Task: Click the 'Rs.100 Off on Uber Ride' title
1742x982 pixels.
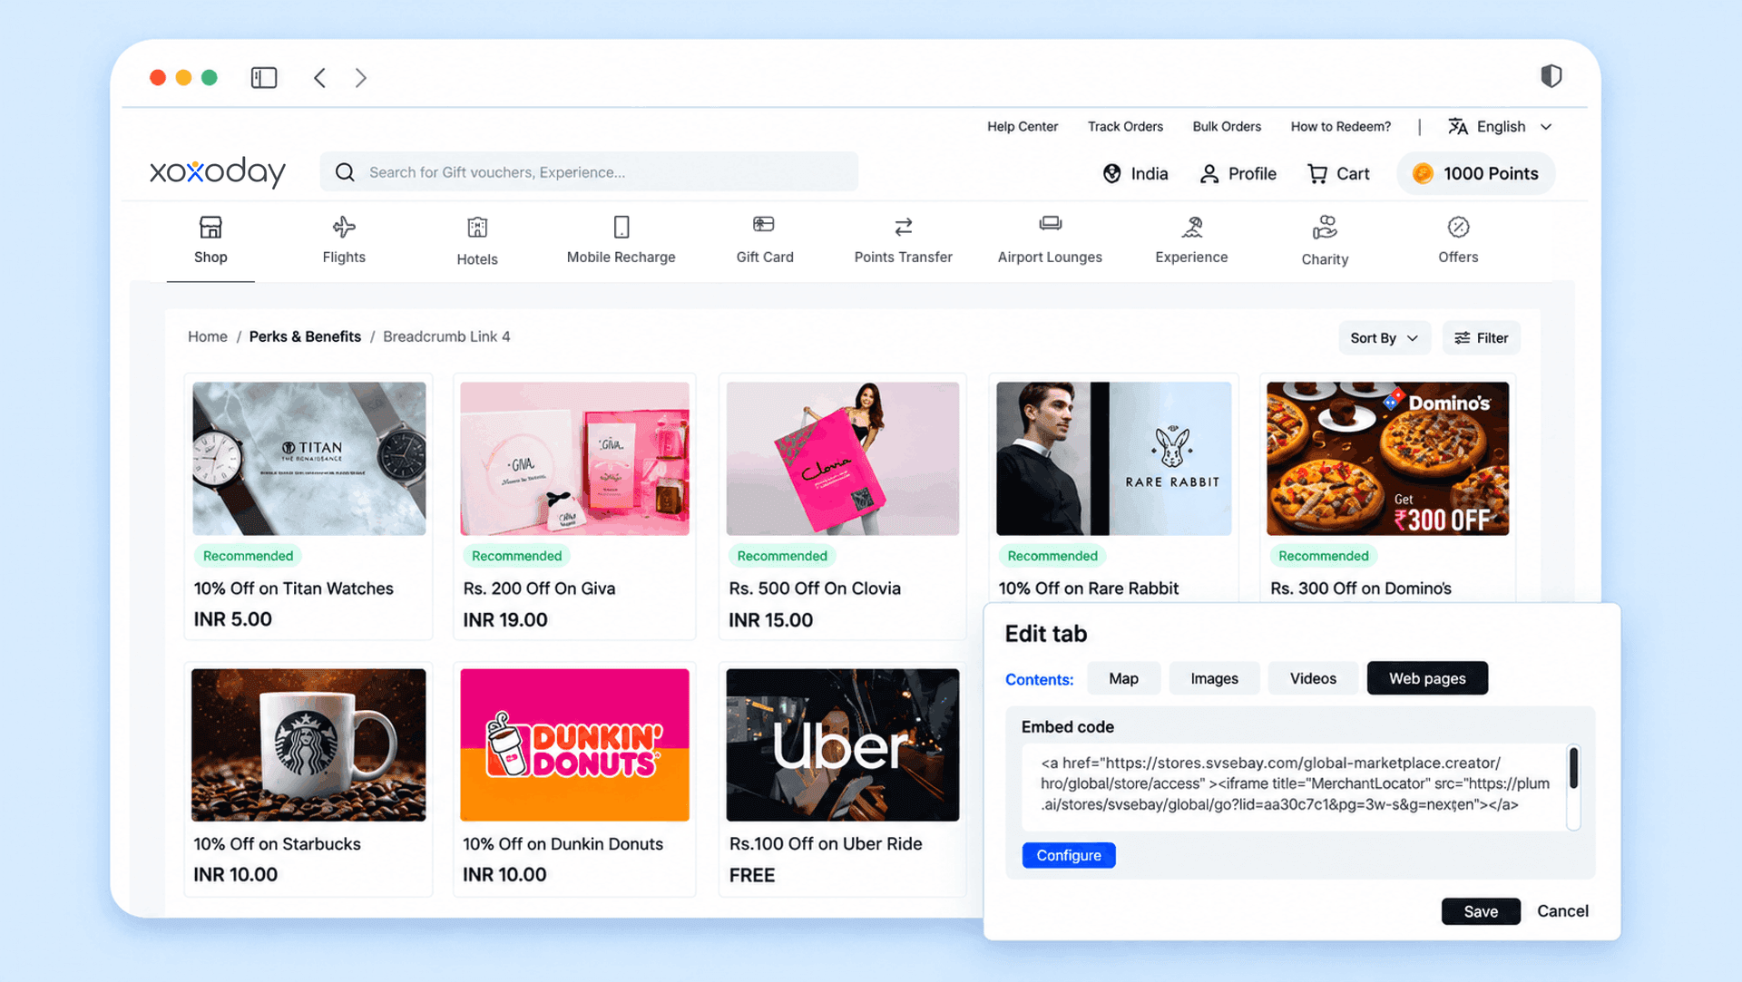Action: (x=826, y=844)
